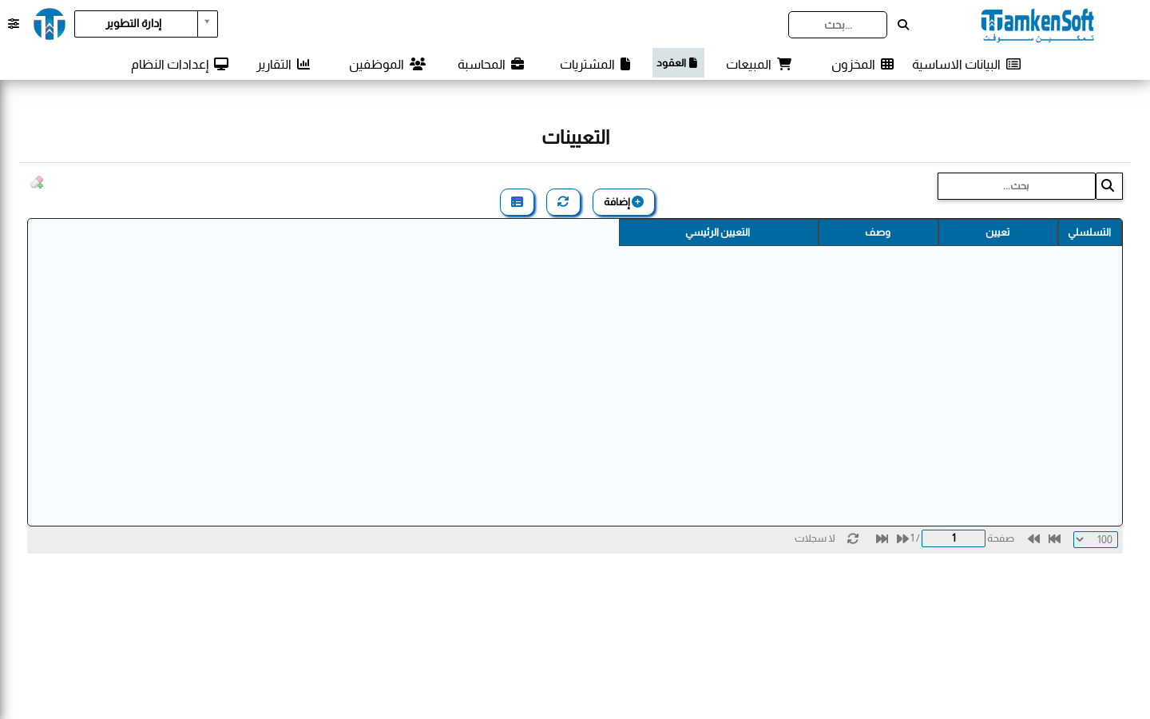Open the 100 rows-per-page dropdown
Viewport: 1150px width, 719px height.
click(x=1096, y=539)
